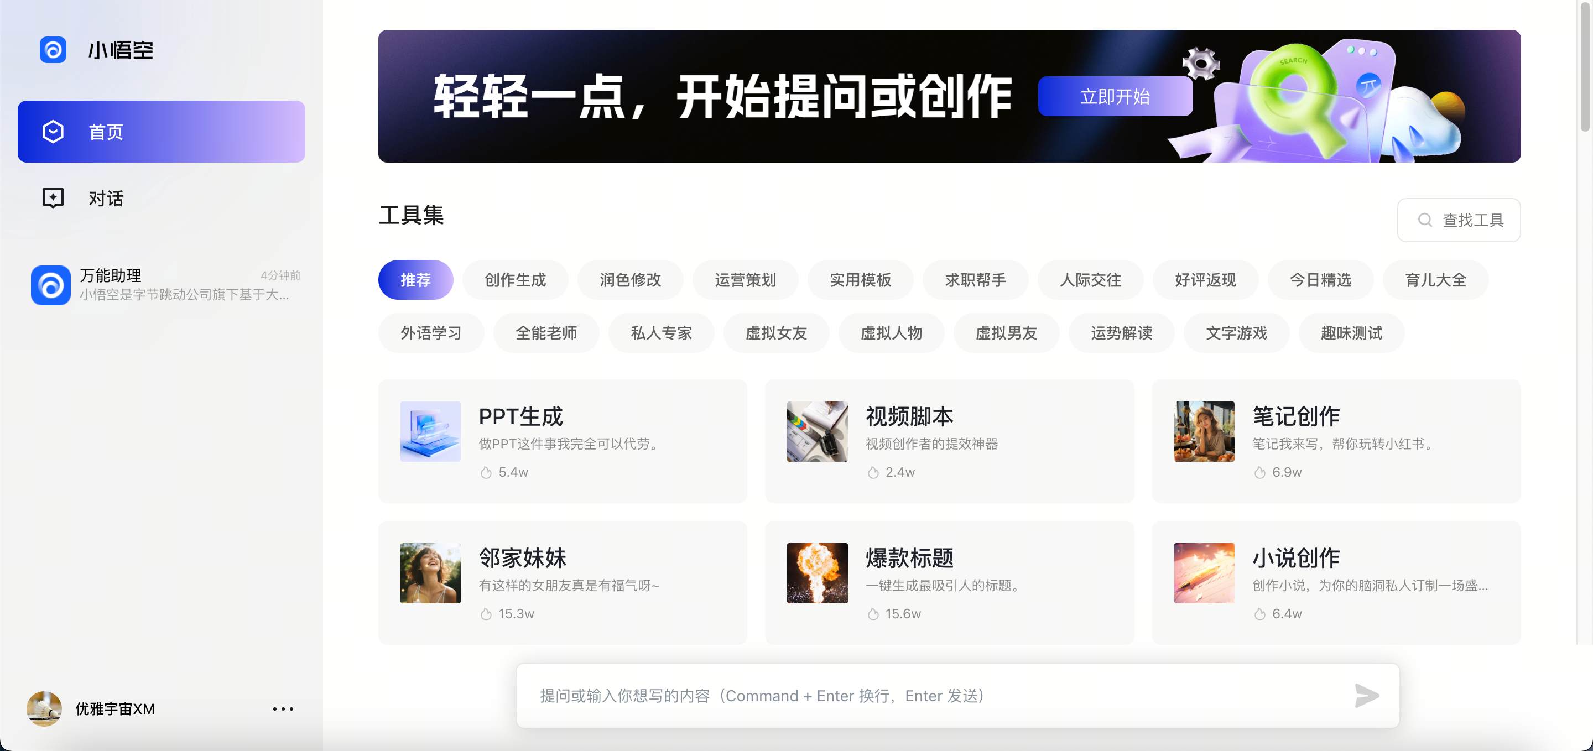Click the 提问或输入 message input box
Image resolution: width=1593 pixels, height=751 pixels.
tap(928, 695)
